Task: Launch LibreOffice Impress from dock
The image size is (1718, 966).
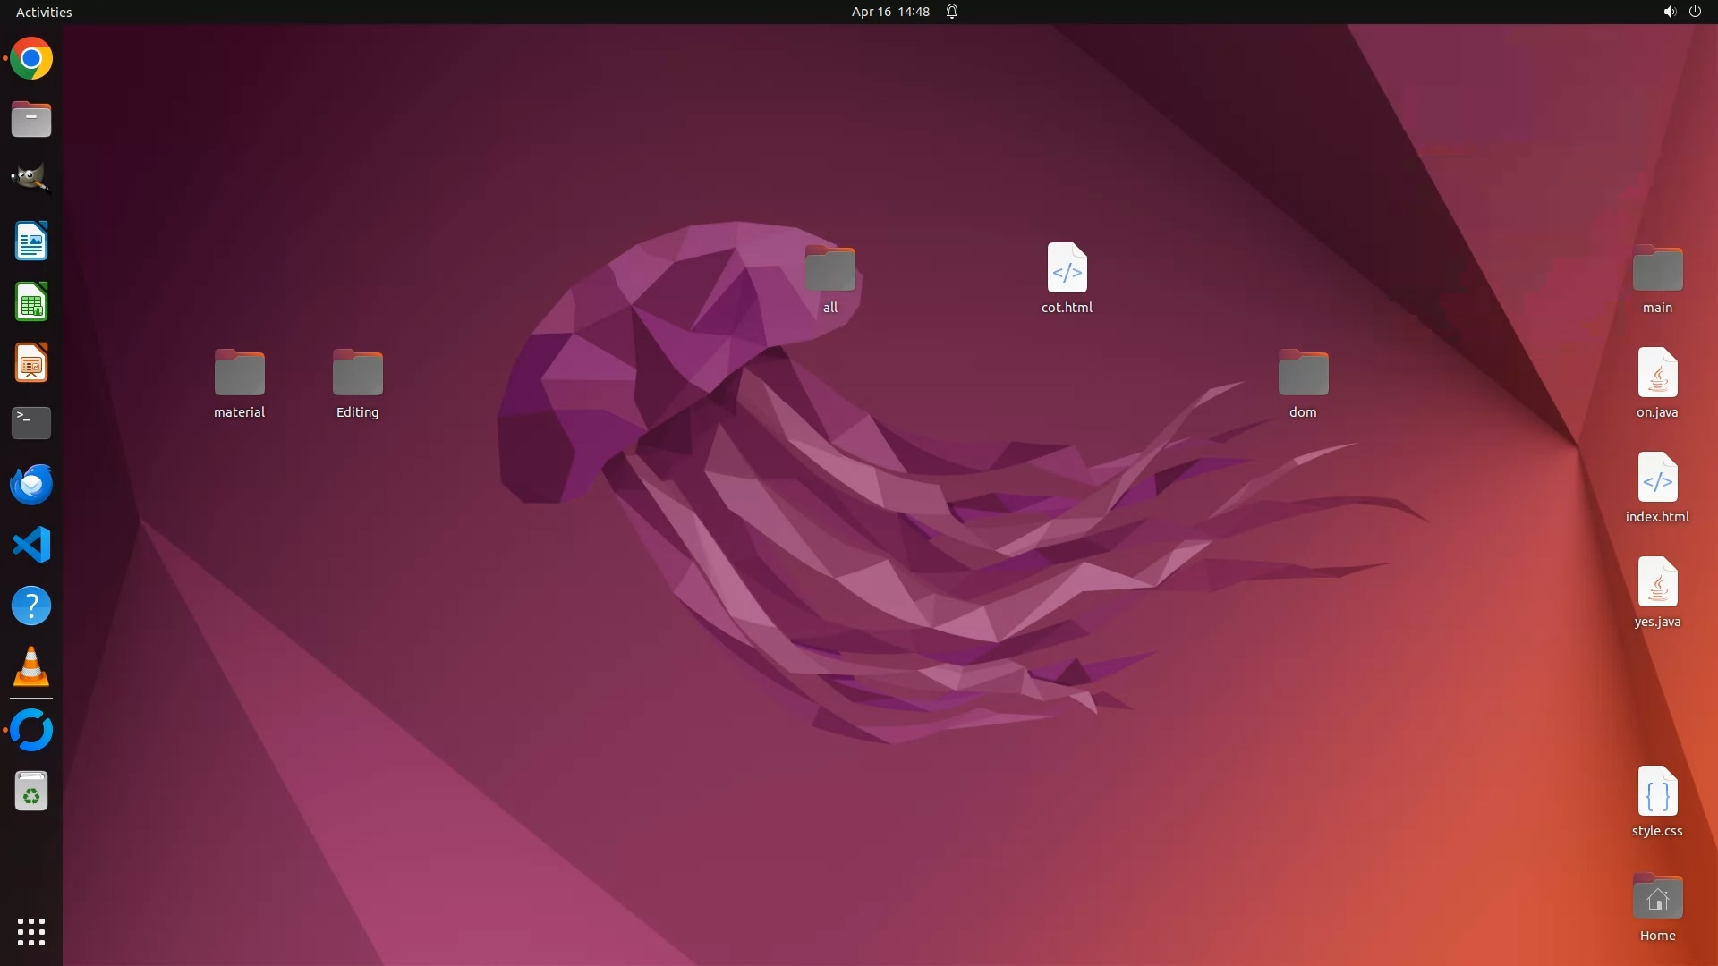Action: pyautogui.click(x=31, y=363)
